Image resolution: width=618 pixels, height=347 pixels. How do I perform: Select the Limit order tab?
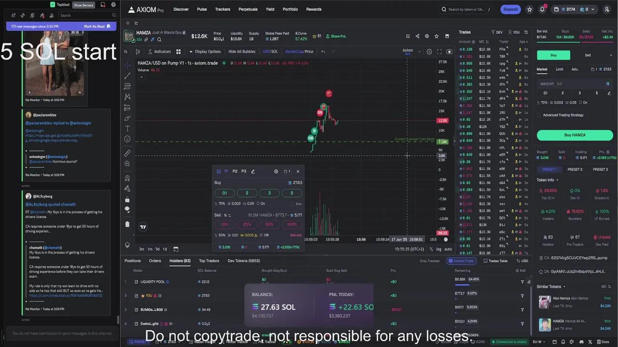(559, 69)
